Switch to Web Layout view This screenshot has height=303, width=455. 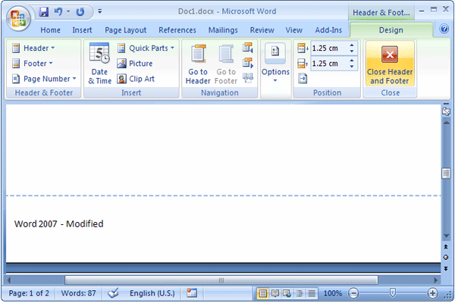pyautogui.click(x=287, y=293)
